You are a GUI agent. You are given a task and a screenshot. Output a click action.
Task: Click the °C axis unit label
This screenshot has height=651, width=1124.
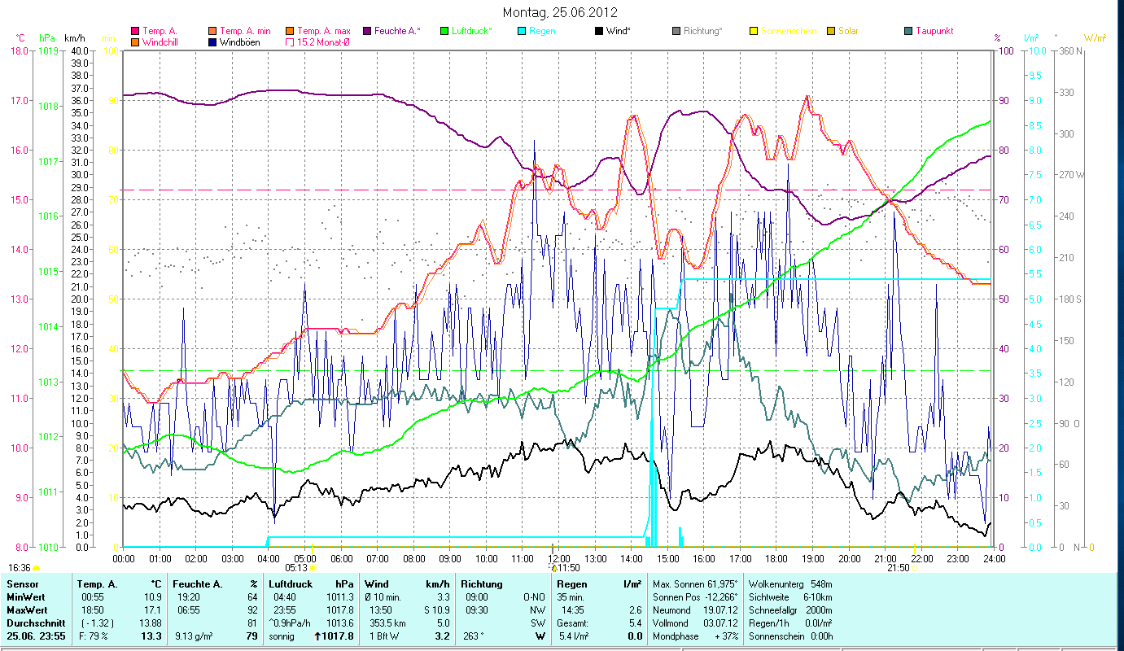click(20, 38)
